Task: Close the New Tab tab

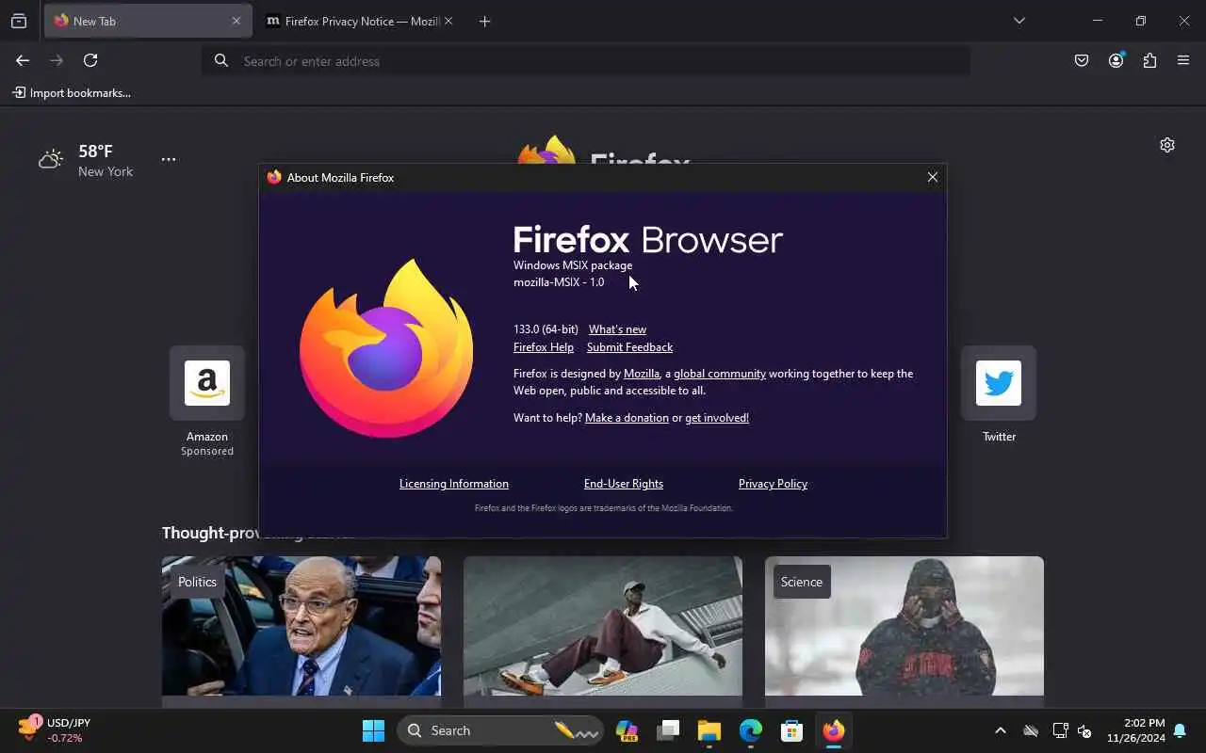Action: (236, 21)
